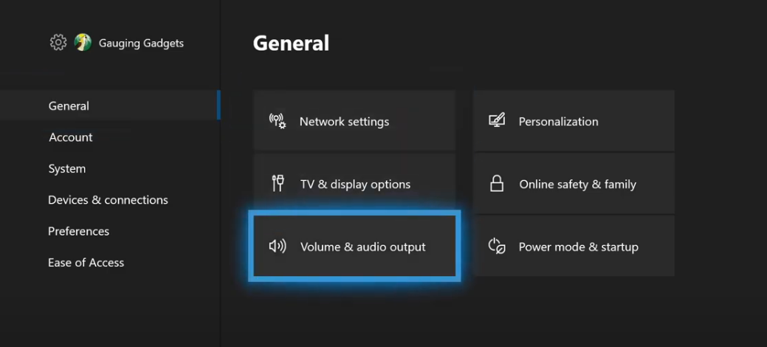Open the Personalization tile
The width and height of the screenshot is (767, 347).
pyautogui.click(x=574, y=121)
